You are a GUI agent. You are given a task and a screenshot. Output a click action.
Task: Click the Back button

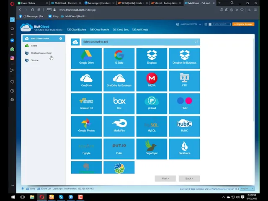coord(189,178)
